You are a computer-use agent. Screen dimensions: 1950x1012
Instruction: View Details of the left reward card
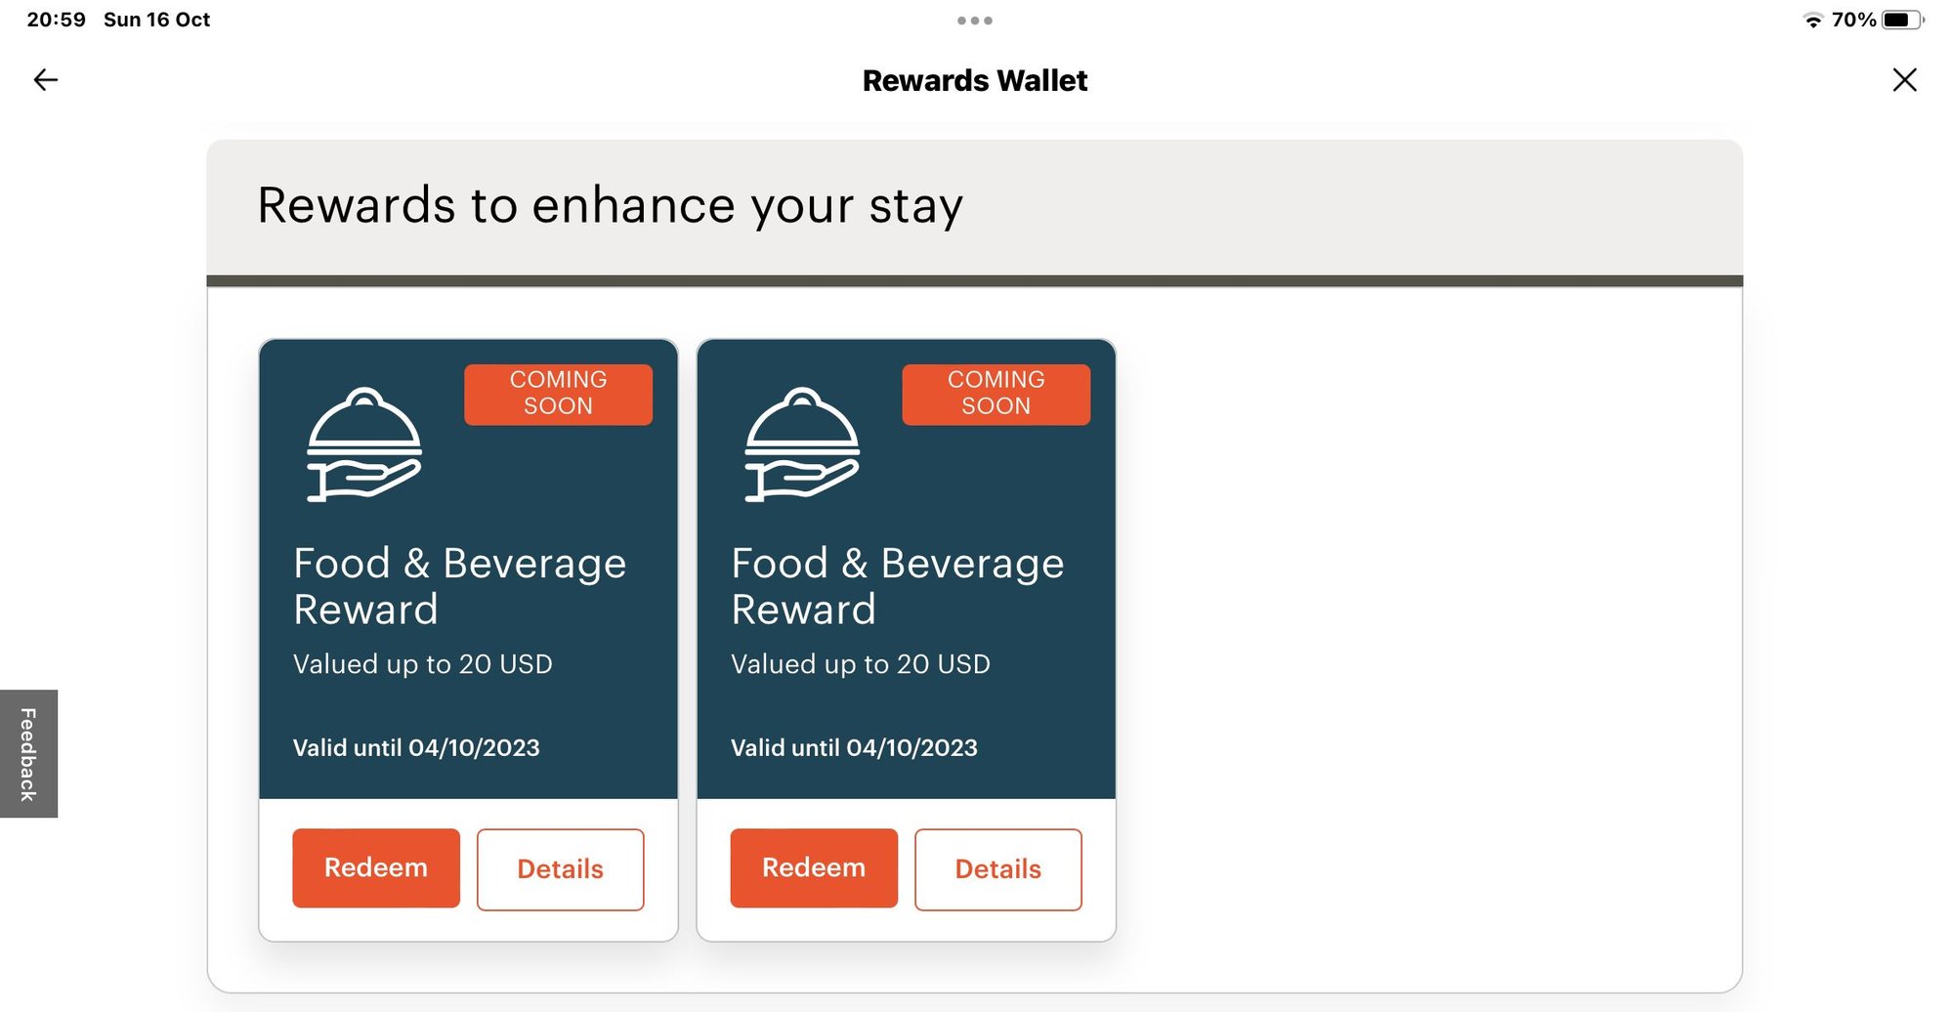click(560, 869)
